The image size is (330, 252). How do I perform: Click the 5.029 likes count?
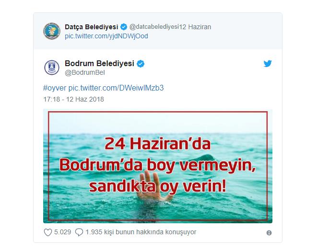click(x=62, y=232)
